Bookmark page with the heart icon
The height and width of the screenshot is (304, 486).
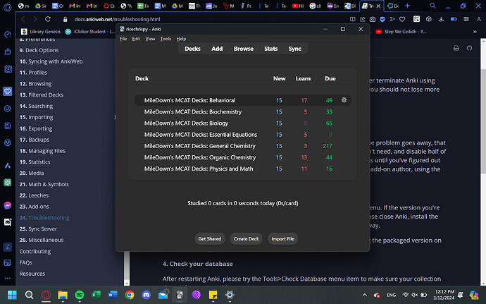pos(402,19)
